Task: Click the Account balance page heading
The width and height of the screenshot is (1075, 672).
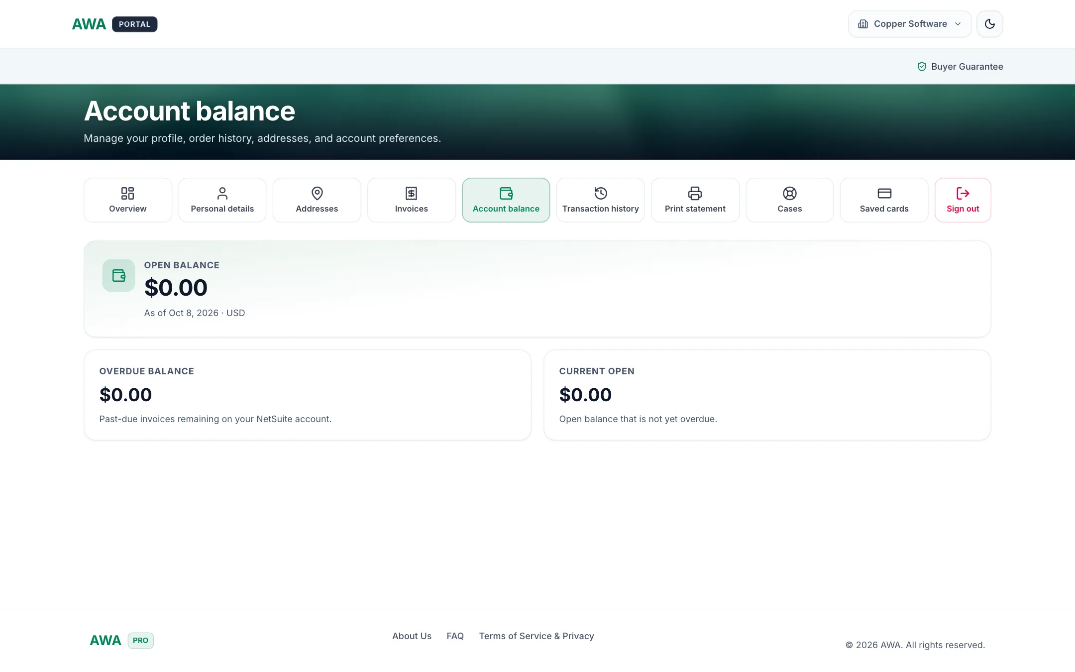Action: tap(190, 111)
